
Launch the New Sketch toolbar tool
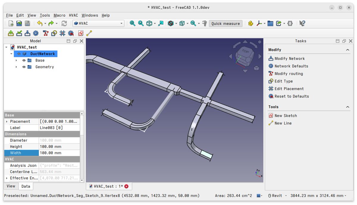[80, 33]
